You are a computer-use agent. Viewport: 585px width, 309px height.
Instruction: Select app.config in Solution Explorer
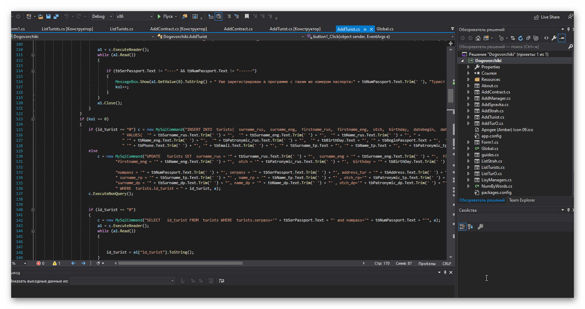pos(491,136)
